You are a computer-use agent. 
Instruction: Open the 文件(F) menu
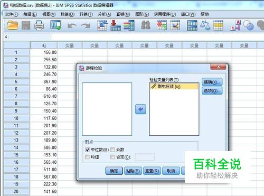pos(12,14)
